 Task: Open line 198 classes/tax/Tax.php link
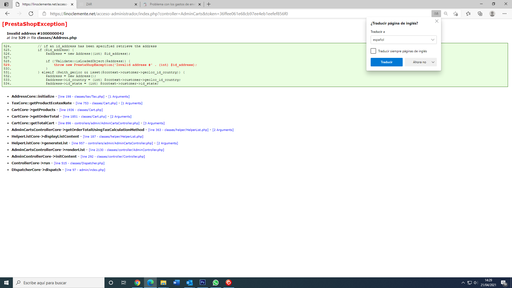(81, 97)
